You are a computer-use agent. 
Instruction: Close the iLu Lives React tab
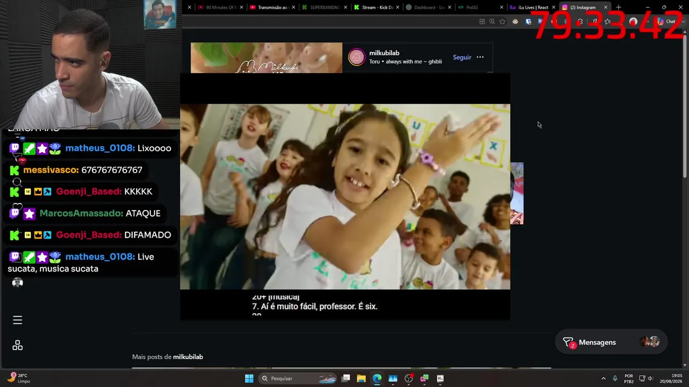[553, 8]
